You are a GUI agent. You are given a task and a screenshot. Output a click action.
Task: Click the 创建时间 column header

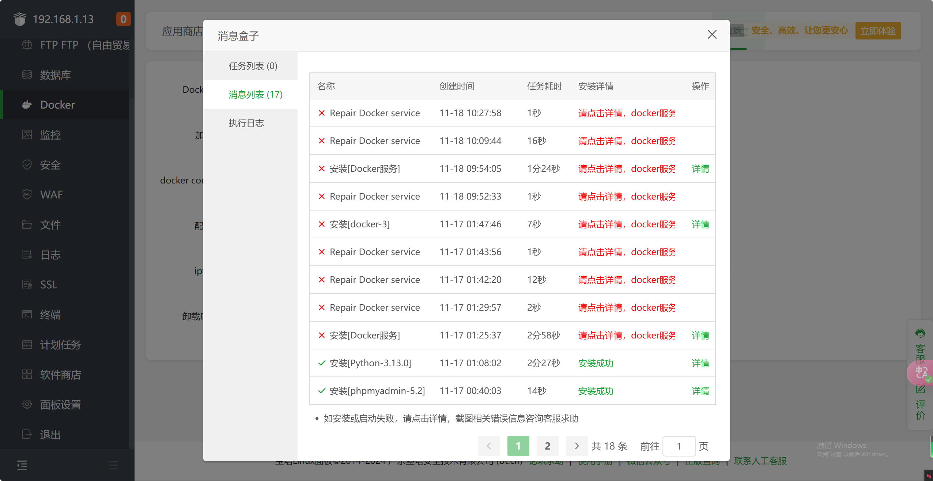click(457, 86)
